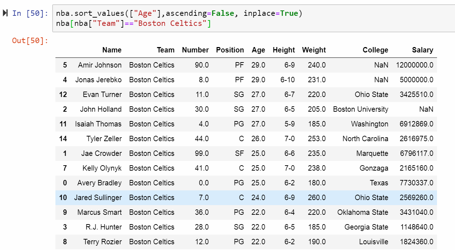
Task: Click the Marquette college cell
Action: 372,153
